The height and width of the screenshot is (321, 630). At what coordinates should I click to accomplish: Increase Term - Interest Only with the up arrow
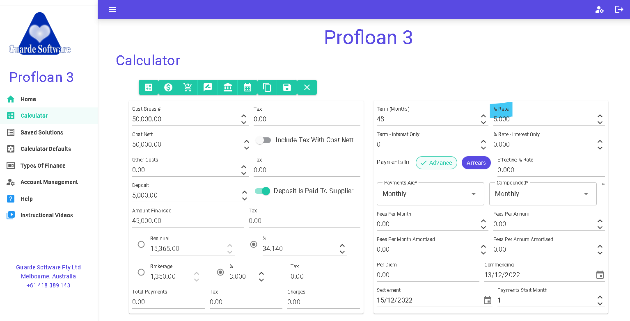483,141
